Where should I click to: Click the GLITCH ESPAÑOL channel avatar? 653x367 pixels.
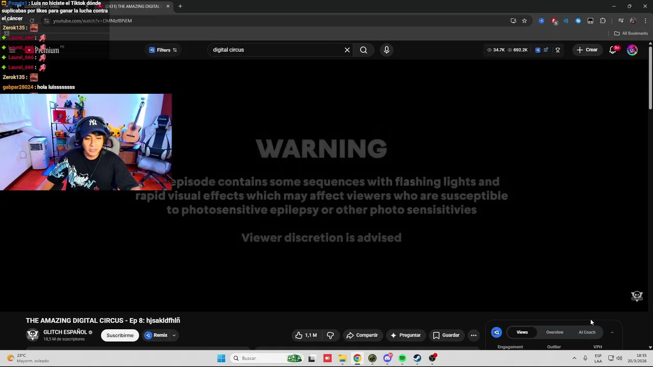click(x=33, y=335)
